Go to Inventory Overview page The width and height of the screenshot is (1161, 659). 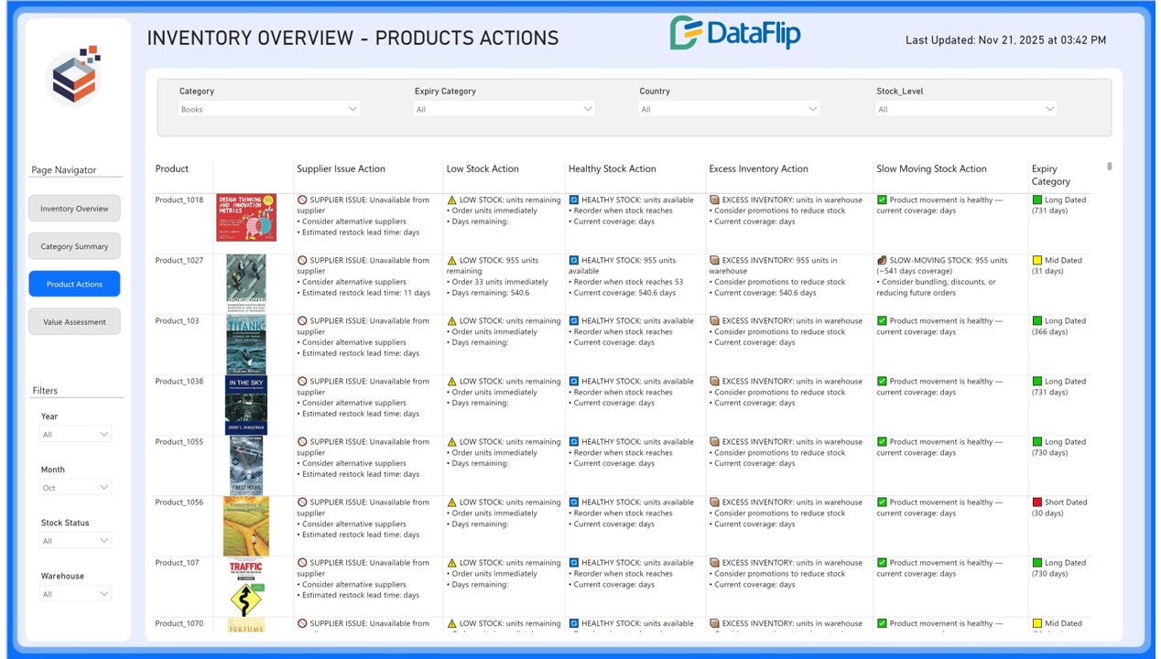74,209
